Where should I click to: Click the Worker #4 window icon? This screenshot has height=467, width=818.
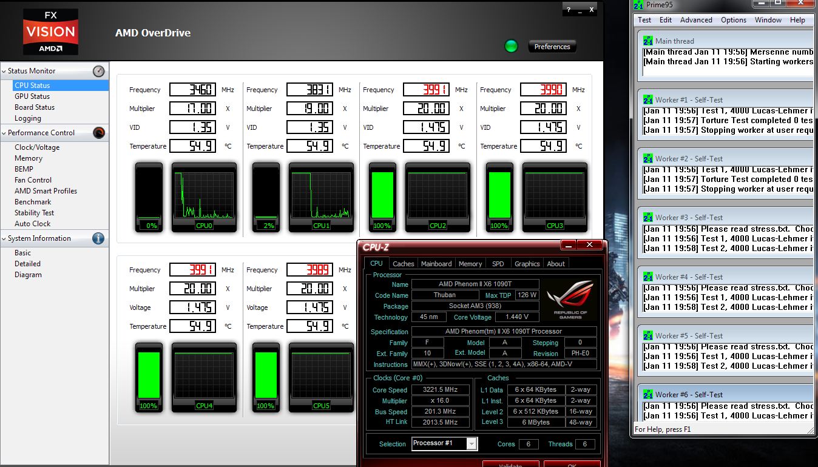(x=649, y=277)
